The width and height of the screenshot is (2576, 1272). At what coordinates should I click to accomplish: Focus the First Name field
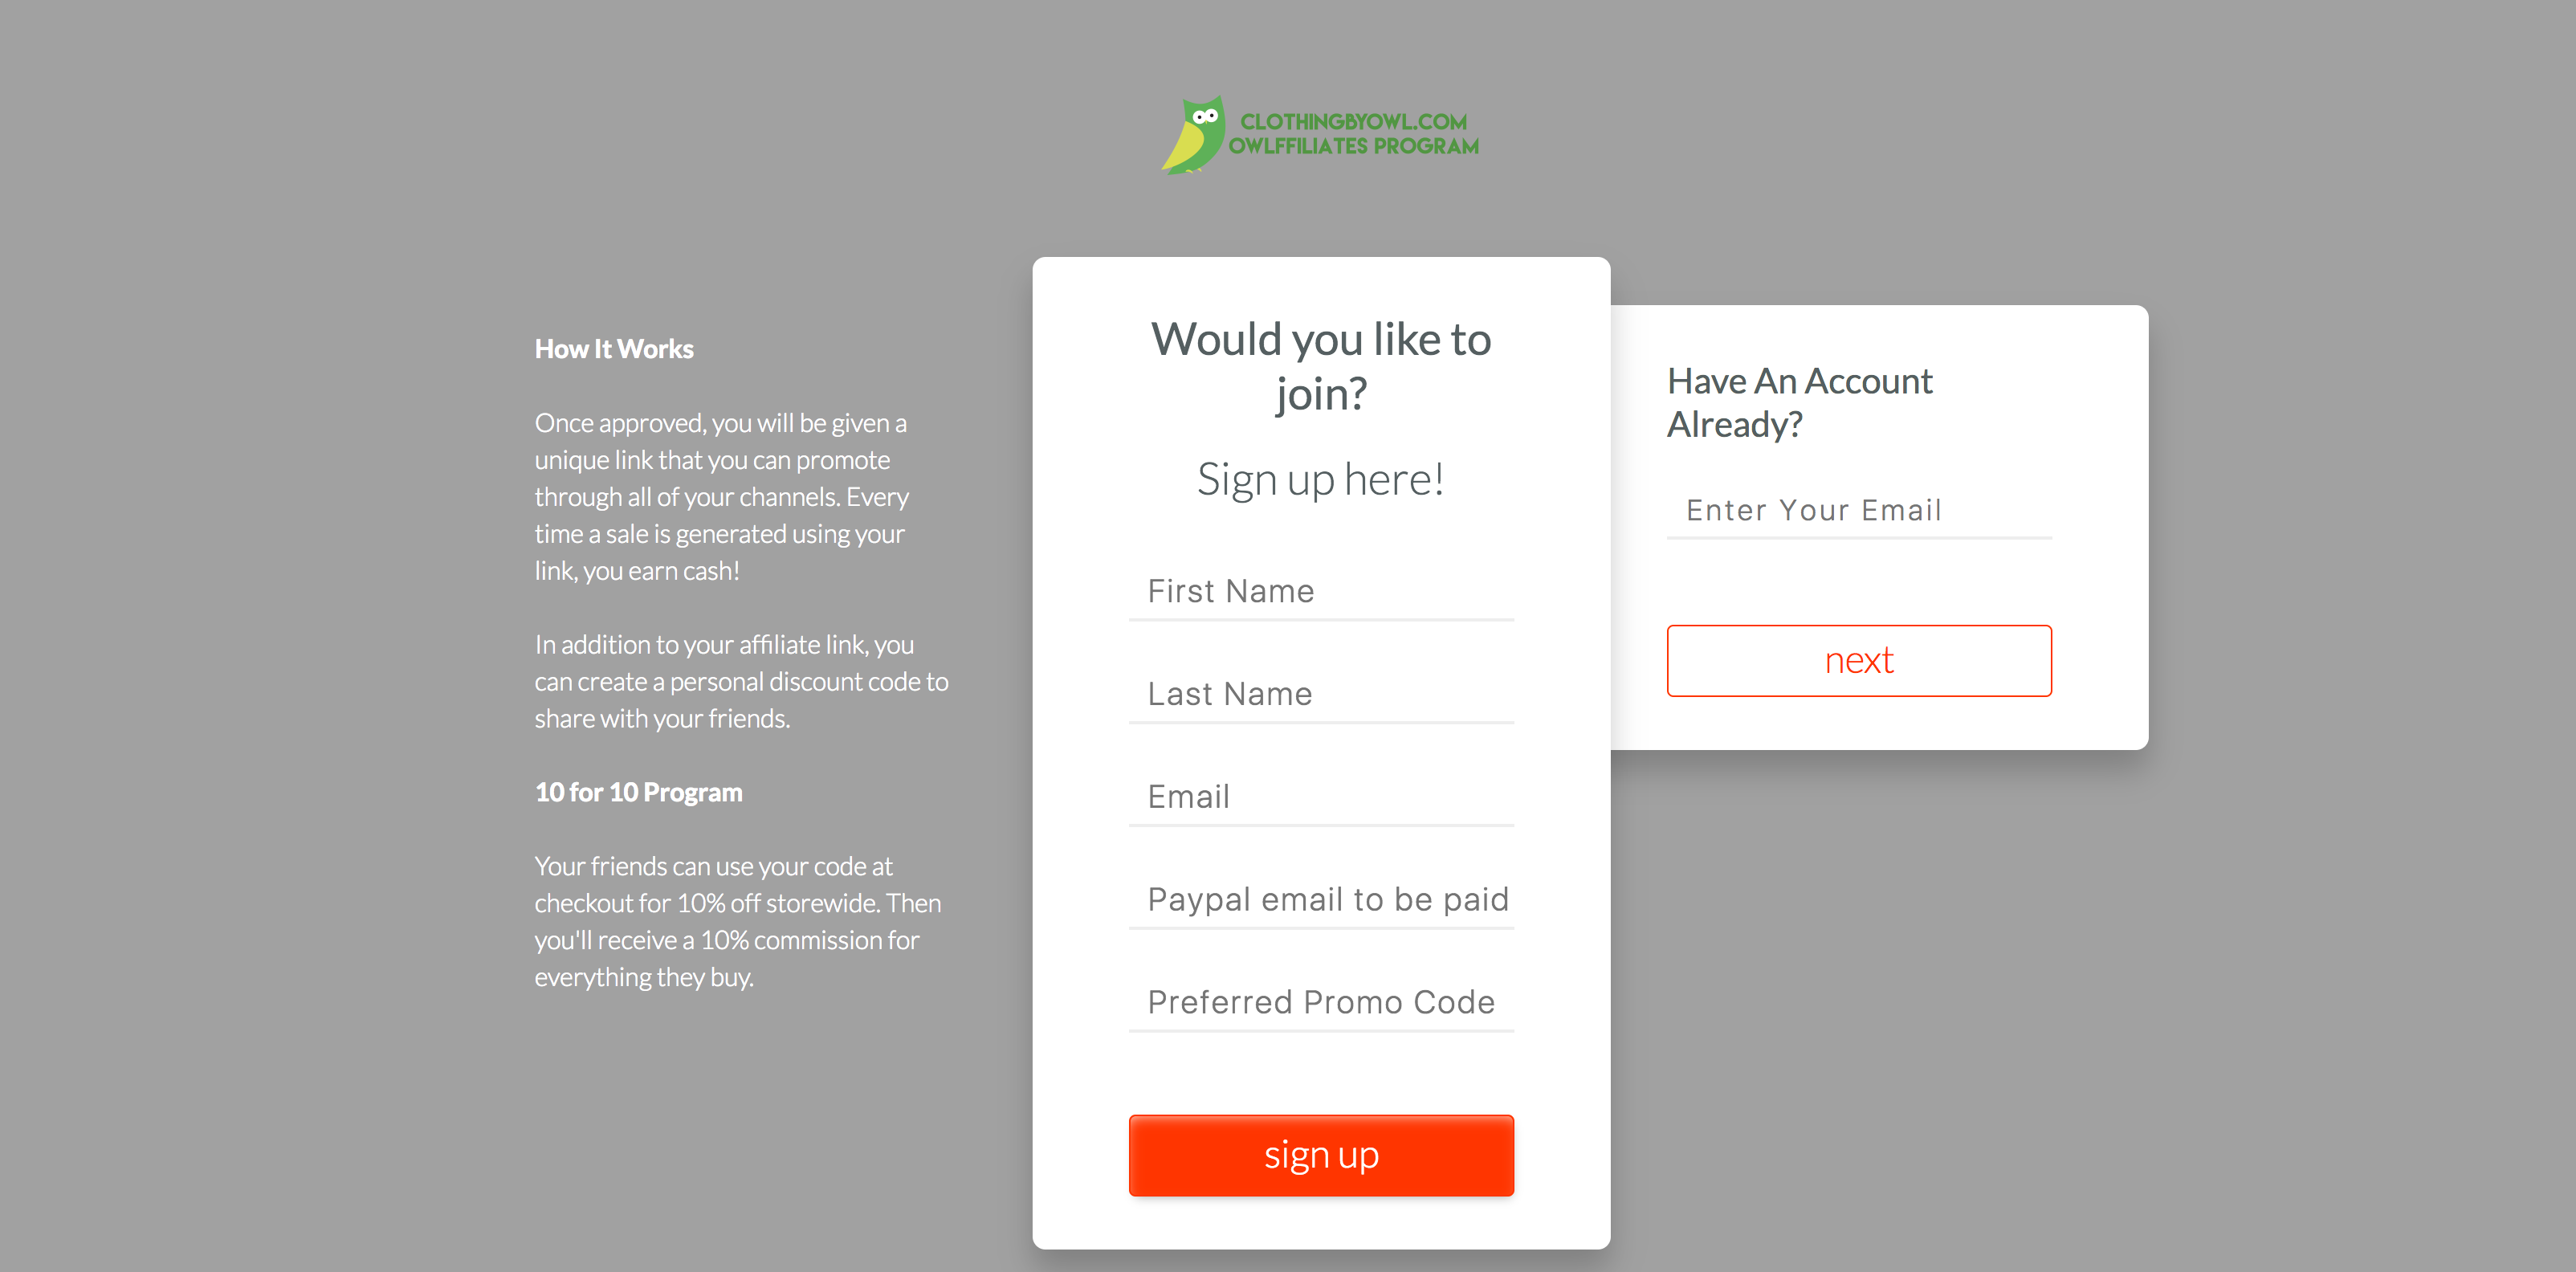click(x=1321, y=591)
